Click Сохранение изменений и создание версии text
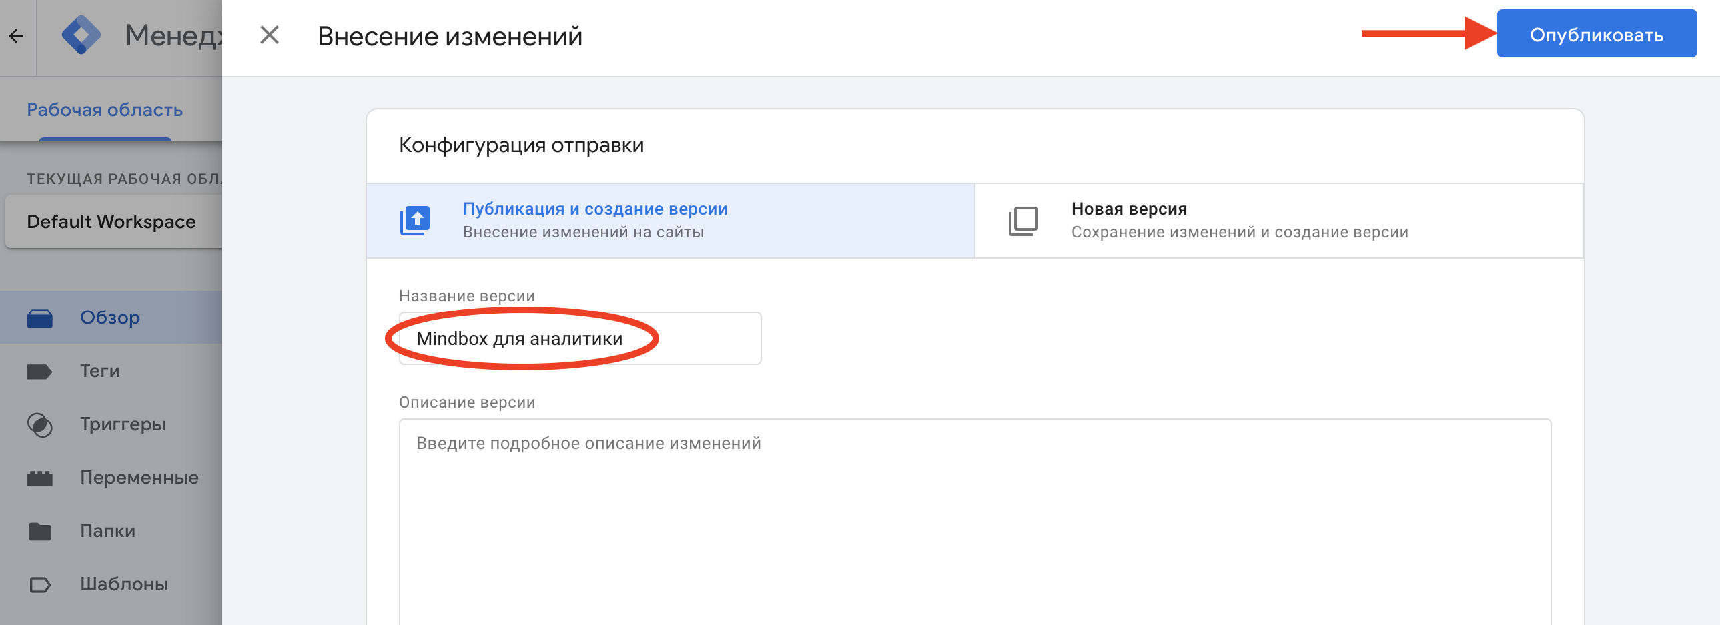Screen dimensions: 1720x625 (x=1239, y=232)
